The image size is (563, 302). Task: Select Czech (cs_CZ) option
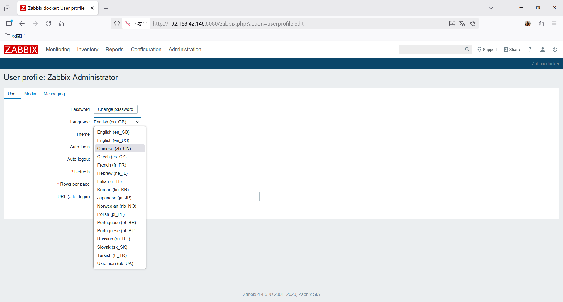click(120, 157)
